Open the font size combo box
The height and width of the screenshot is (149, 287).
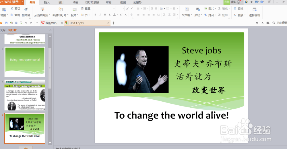[120, 9]
